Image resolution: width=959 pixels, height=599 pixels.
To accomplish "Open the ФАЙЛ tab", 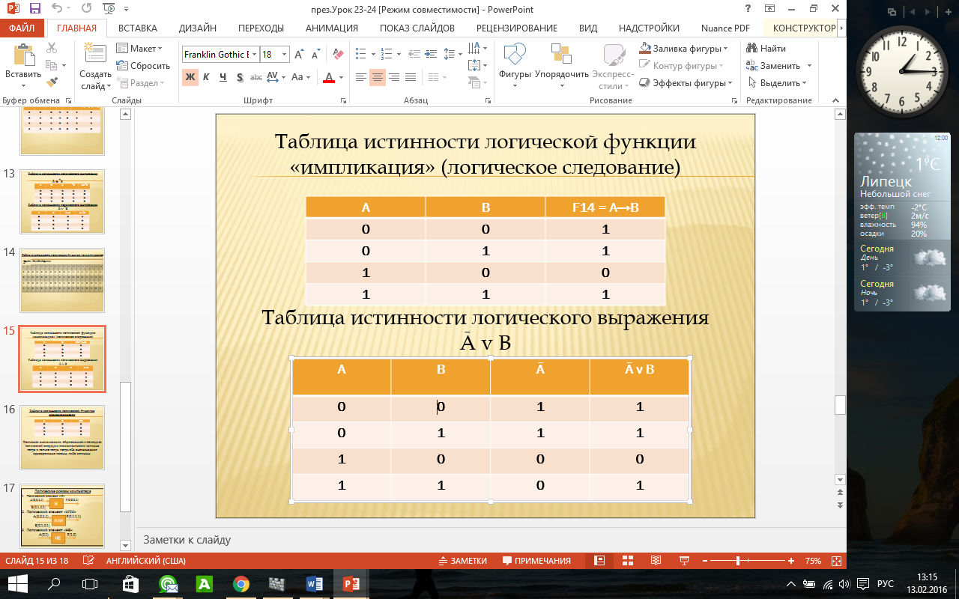I will click(22, 28).
